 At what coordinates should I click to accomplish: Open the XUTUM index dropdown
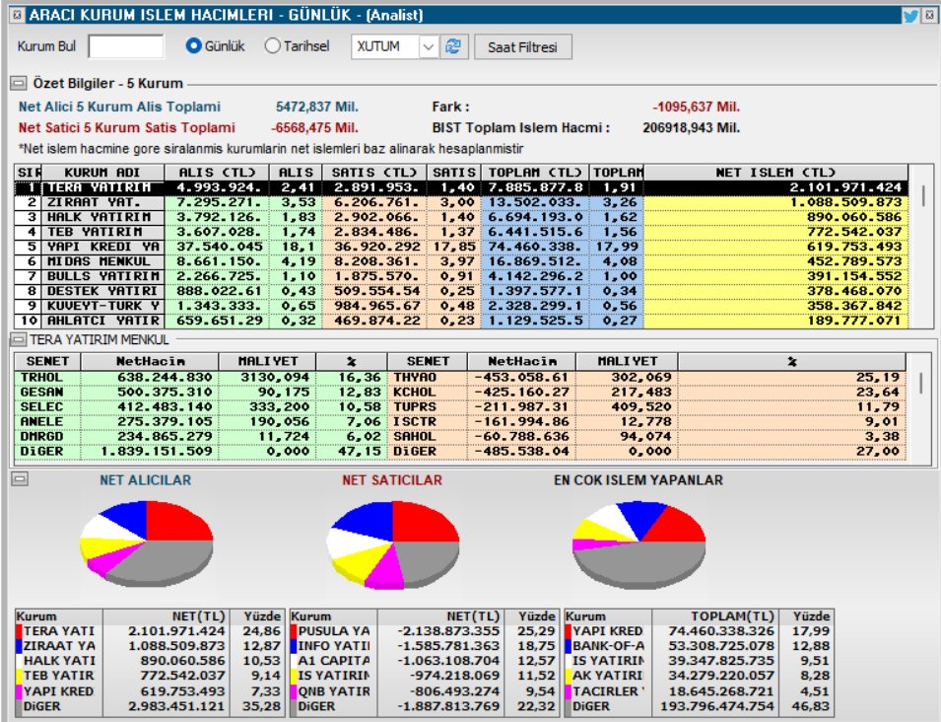click(428, 46)
